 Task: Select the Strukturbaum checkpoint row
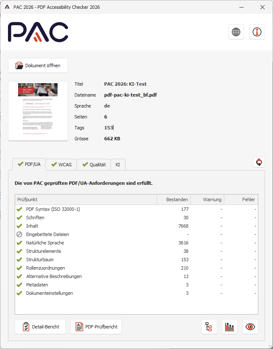click(x=84, y=260)
